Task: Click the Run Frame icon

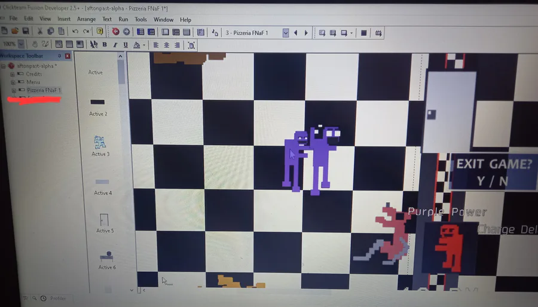Action: pyautogui.click(x=344, y=33)
